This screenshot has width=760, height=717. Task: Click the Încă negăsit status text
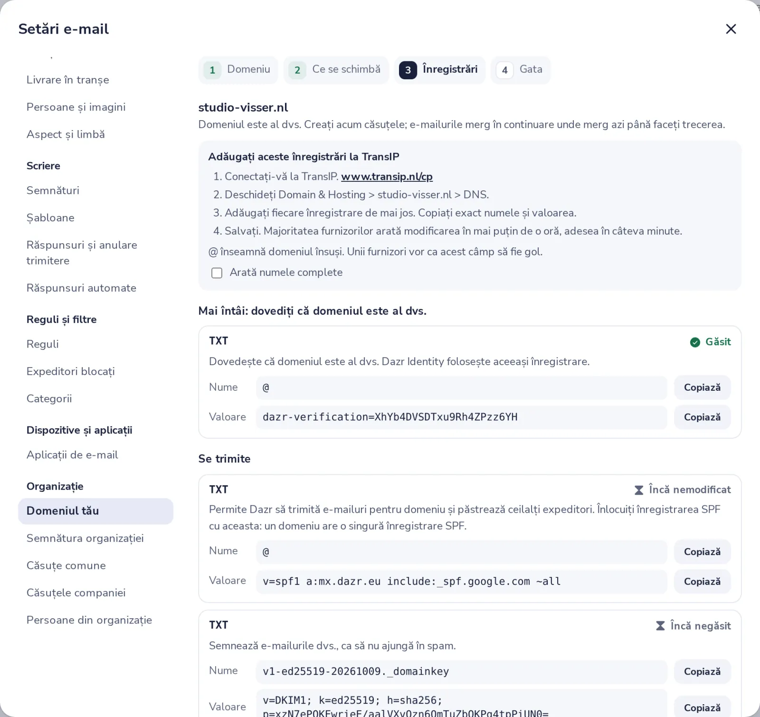(701, 626)
